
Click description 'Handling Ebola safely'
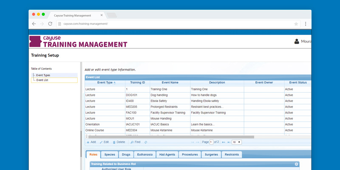point(205,101)
